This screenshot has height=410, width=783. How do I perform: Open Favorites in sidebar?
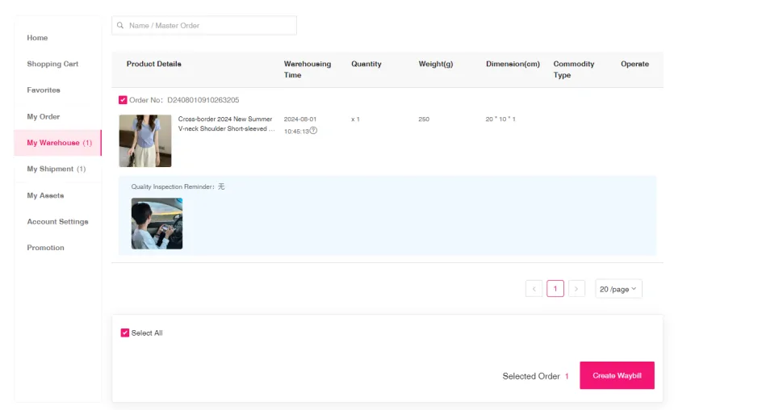click(44, 90)
